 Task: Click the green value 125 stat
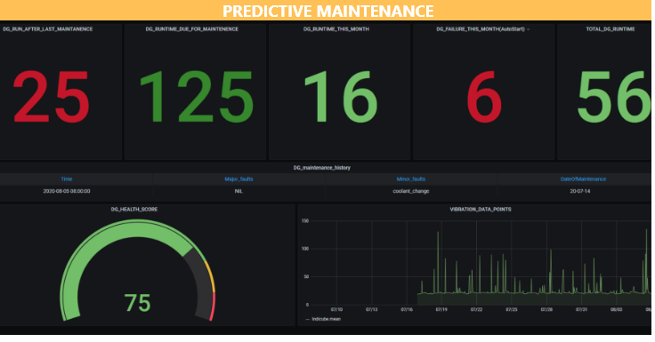tap(197, 97)
